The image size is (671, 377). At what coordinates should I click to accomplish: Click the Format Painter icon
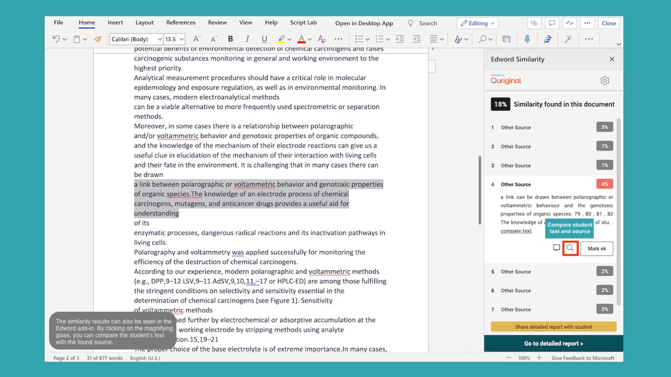point(98,39)
